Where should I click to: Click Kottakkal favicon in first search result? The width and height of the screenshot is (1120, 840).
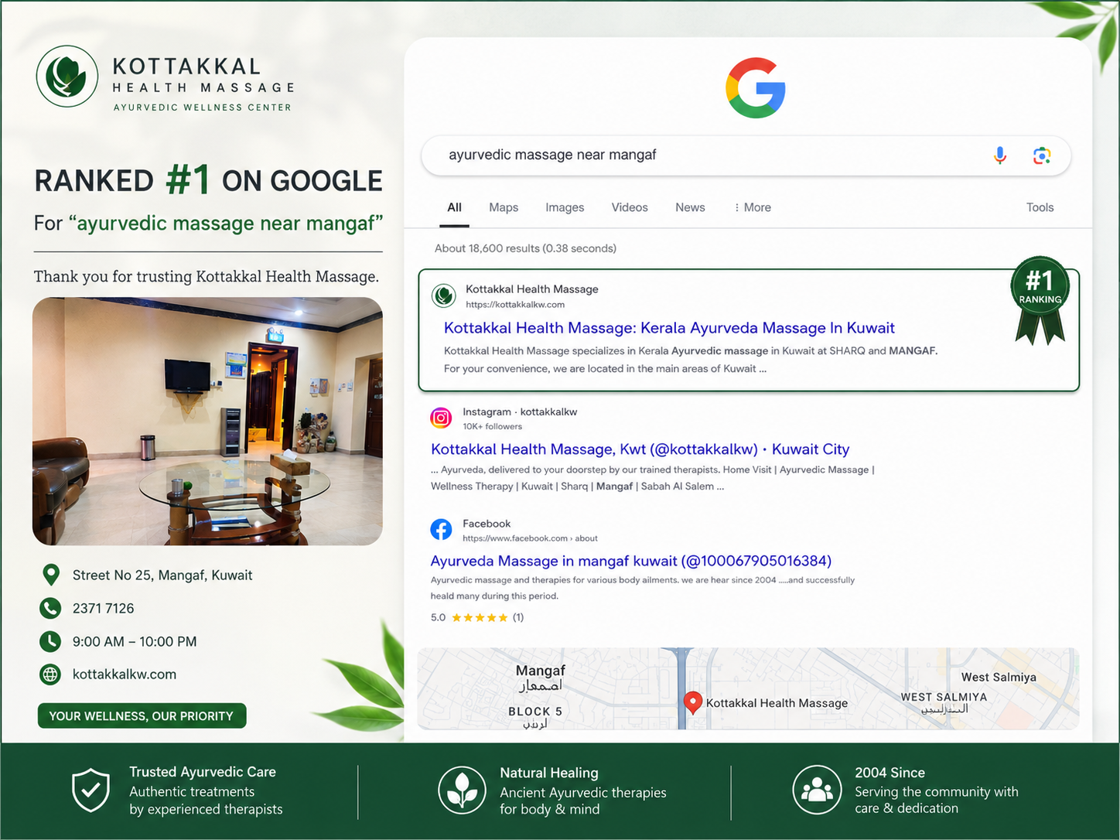click(x=443, y=295)
